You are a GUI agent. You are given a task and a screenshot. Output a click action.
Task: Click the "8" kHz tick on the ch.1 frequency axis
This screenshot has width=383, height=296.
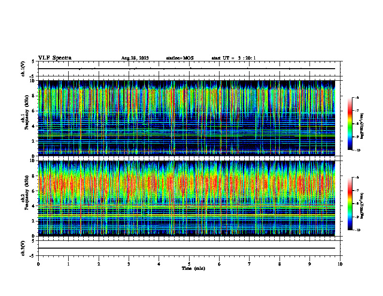pyautogui.click(x=34, y=96)
